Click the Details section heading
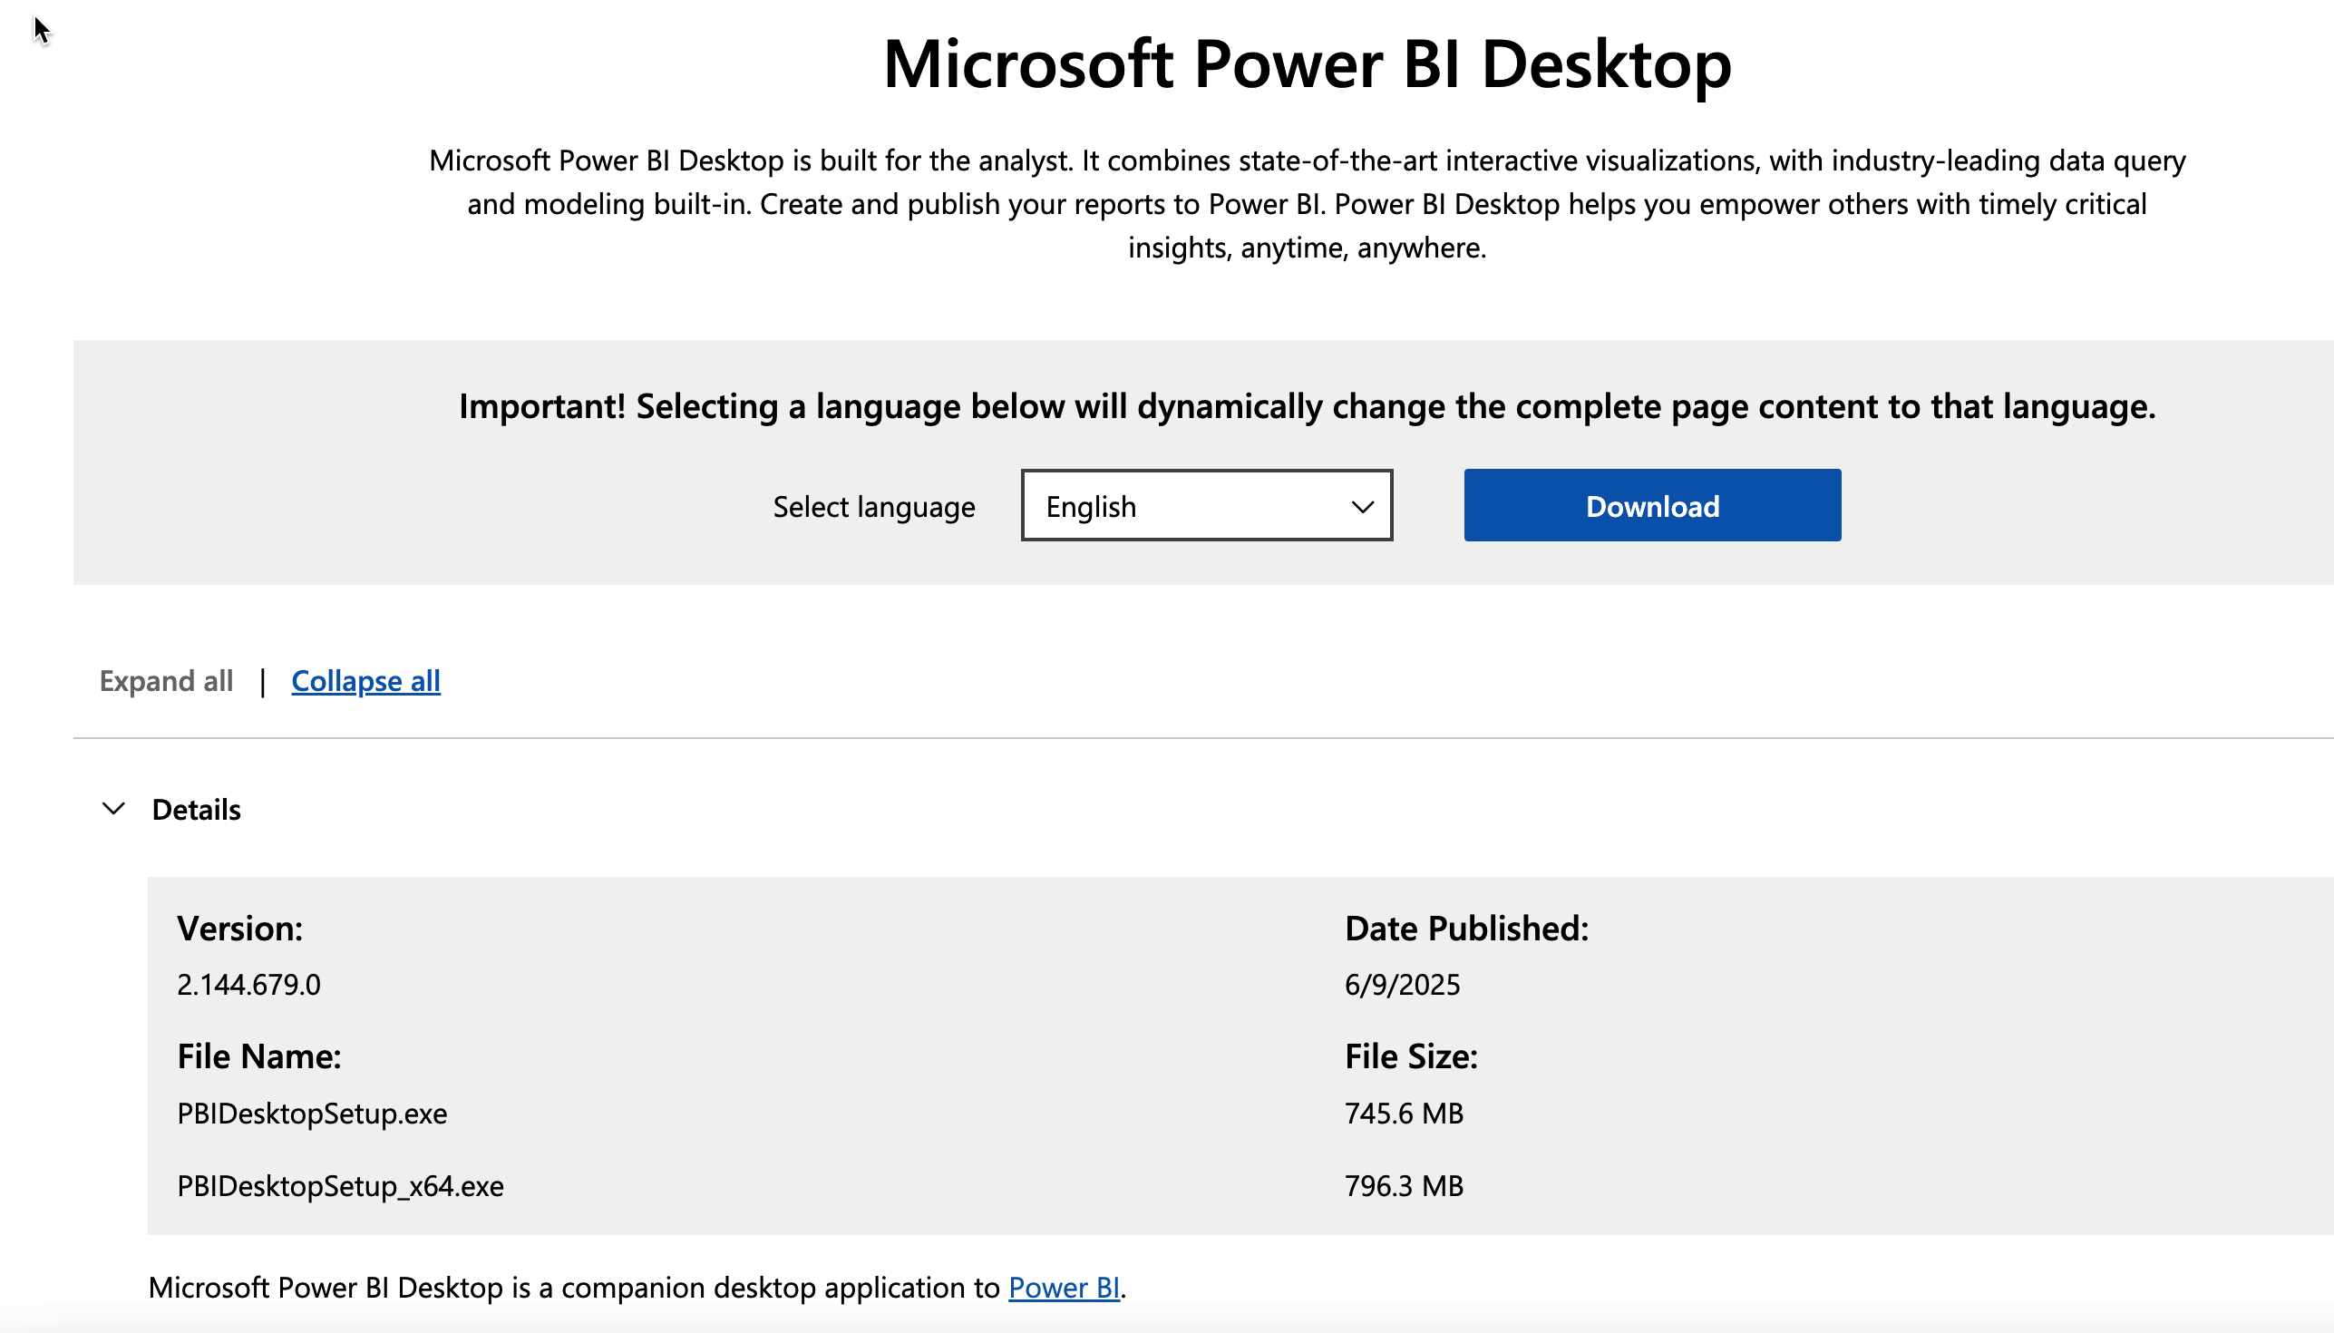 coord(196,809)
